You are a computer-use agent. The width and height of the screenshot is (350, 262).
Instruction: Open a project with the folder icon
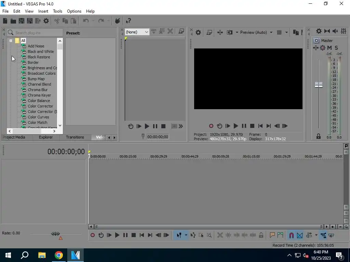13,21
